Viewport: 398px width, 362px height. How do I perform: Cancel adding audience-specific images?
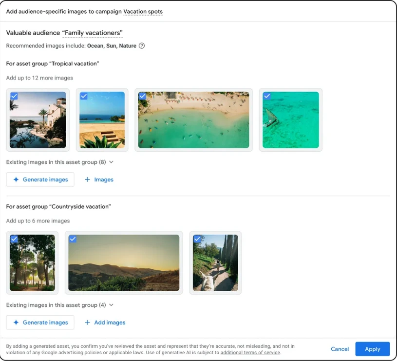coord(340,349)
